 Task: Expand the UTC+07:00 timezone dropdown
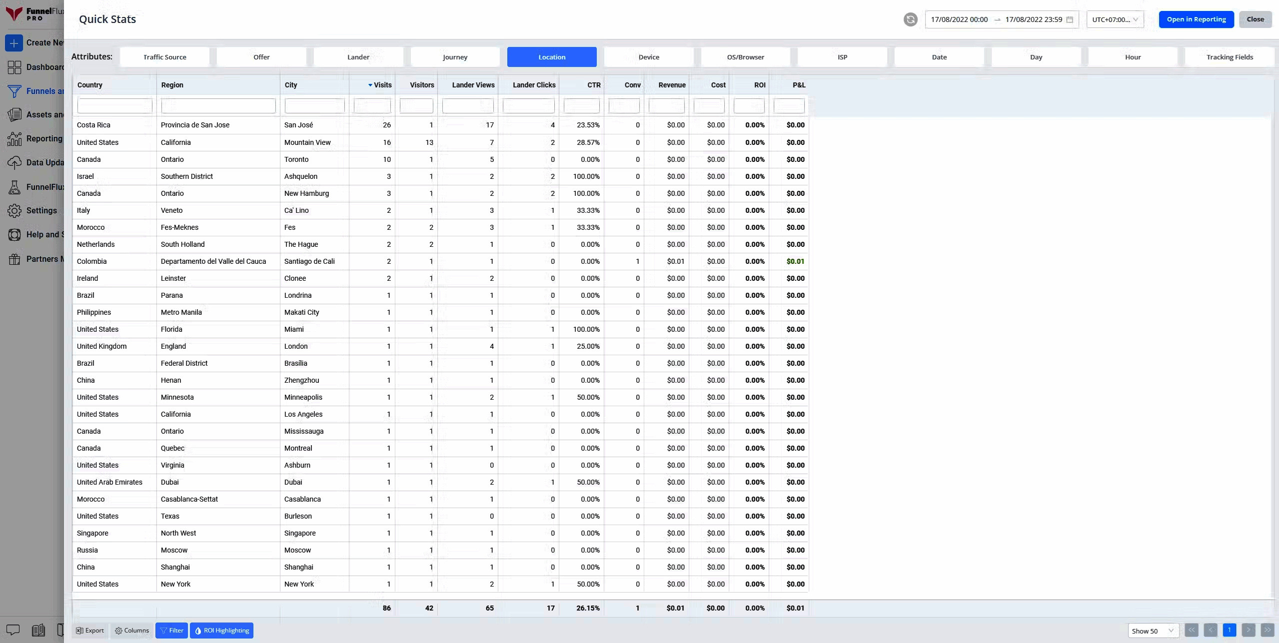click(1115, 19)
